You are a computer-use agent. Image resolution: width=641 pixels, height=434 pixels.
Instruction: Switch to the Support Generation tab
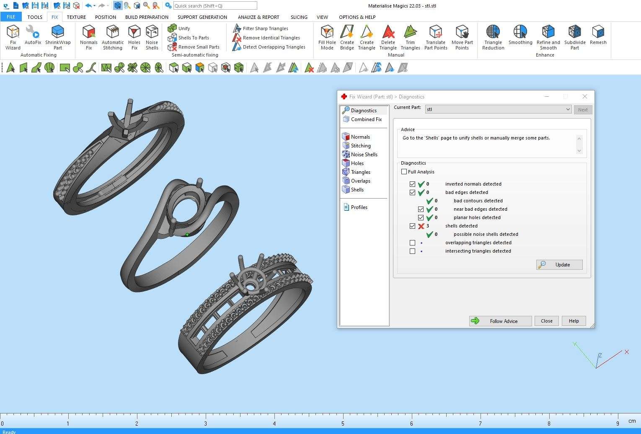point(202,17)
